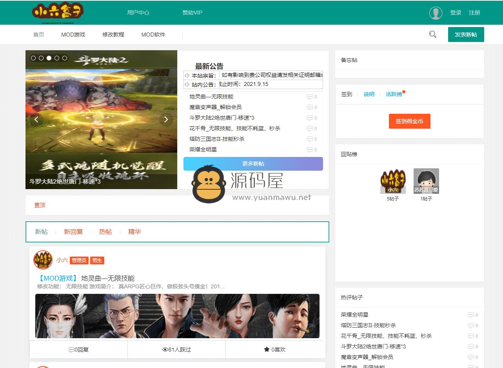
Task: Click the post banner image of characters
Action: coord(177,316)
